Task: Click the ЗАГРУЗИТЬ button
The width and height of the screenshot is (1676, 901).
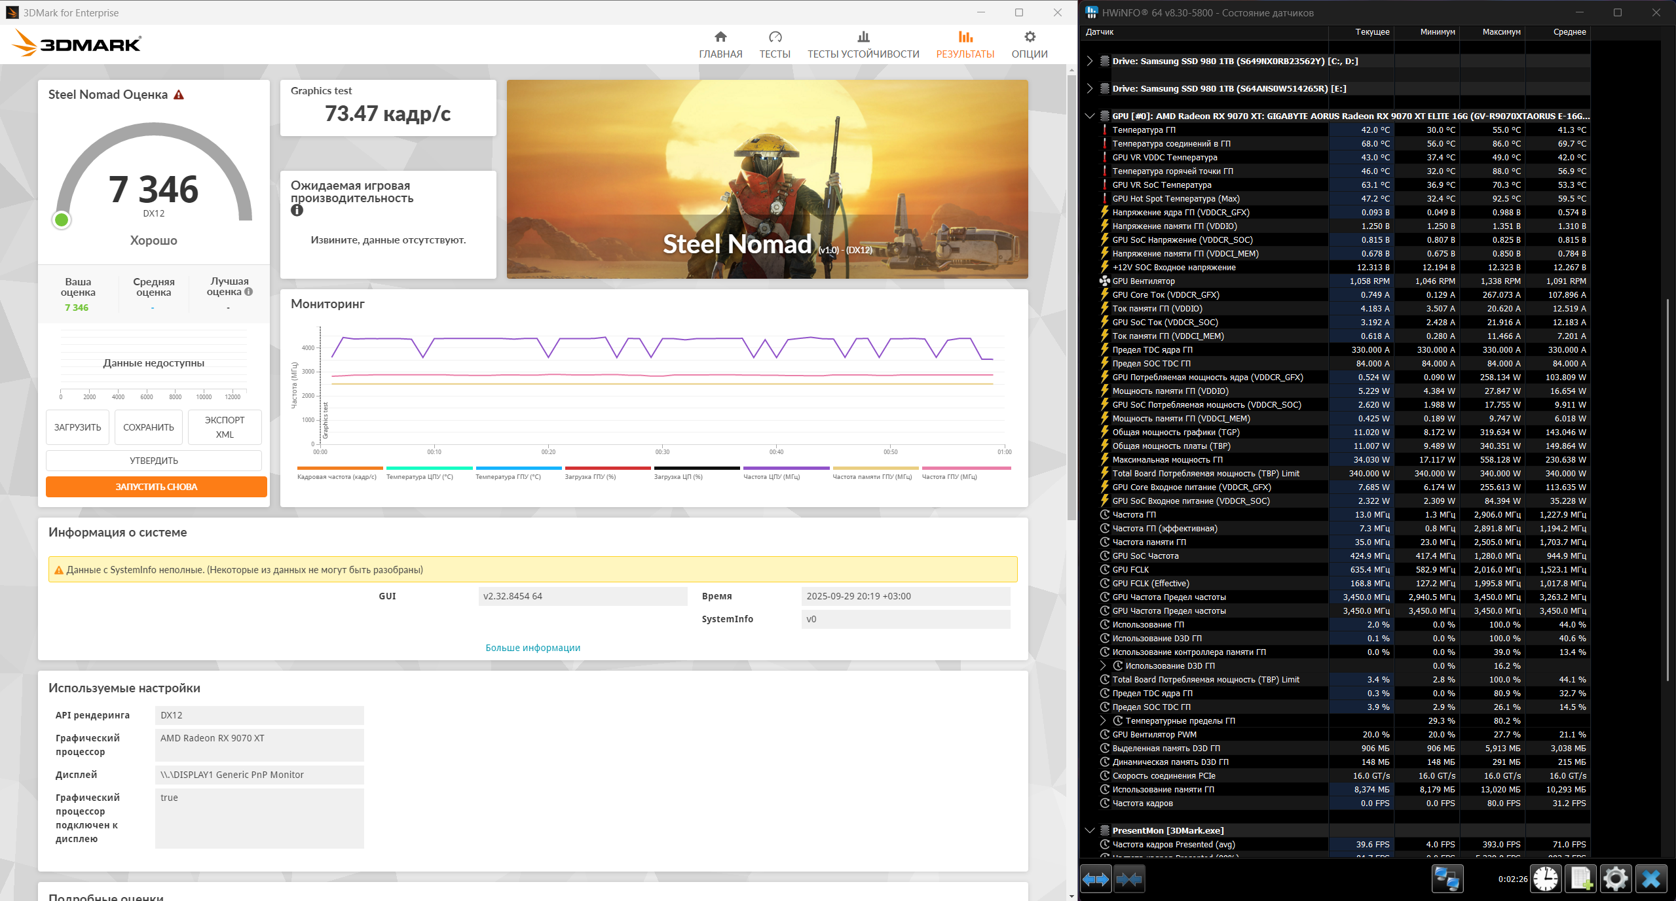Action: [77, 427]
